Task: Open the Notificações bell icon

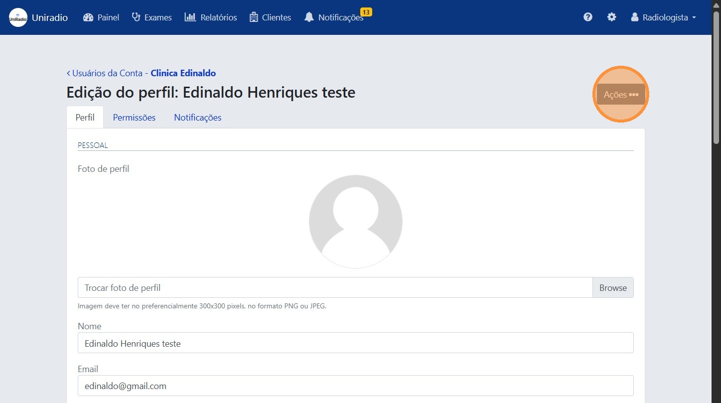Action: tap(309, 17)
